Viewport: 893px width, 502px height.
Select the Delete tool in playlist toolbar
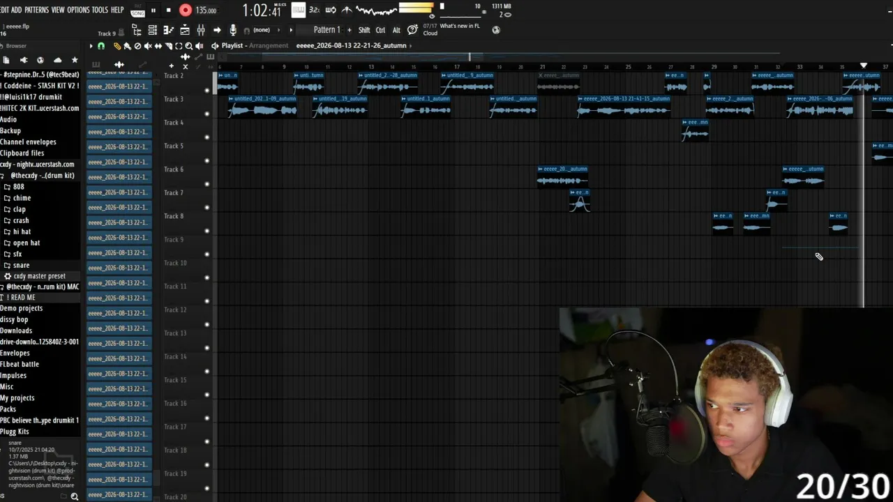[137, 46]
